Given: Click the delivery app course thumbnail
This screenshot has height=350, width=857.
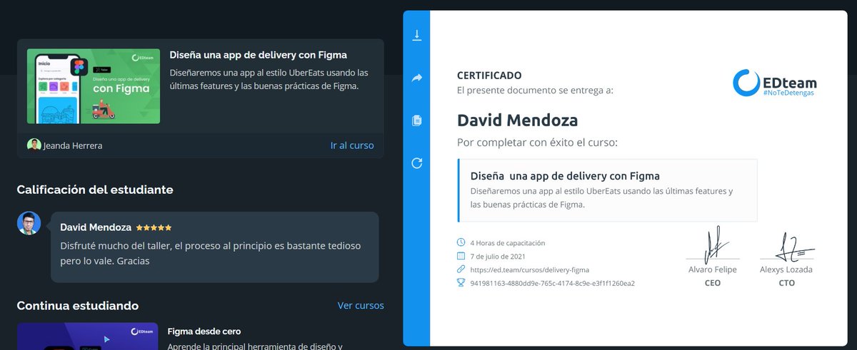Looking at the screenshot, I should 94,86.
